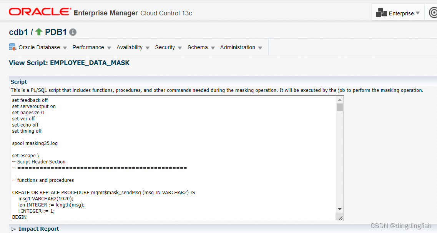Click the 'set pagesize 0' line
This screenshot has height=233, width=437.
click(28, 113)
